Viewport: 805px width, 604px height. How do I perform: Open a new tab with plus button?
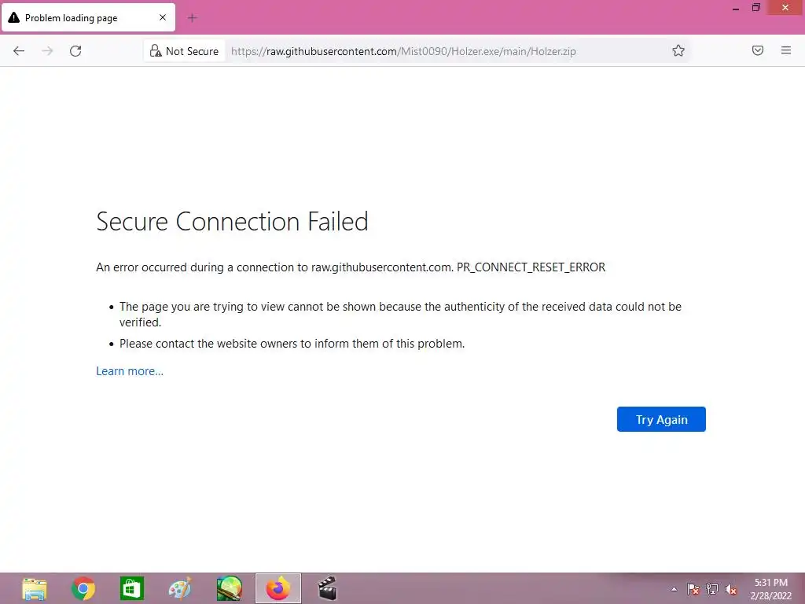pos(192,17)
